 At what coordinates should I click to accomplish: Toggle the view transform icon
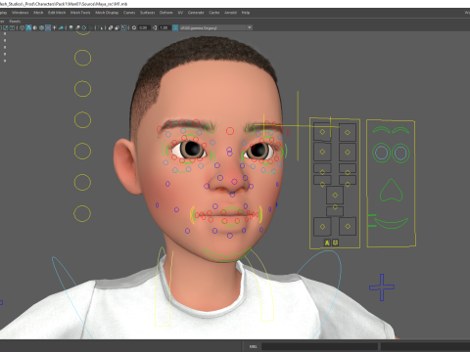pos(175,27)
